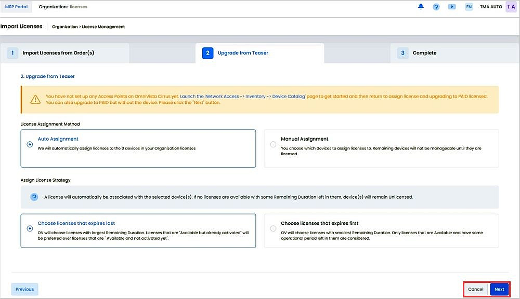The image size is (520, 299).
Task: Click the step 2 progress indicator
Action: [x=207, y=52]
